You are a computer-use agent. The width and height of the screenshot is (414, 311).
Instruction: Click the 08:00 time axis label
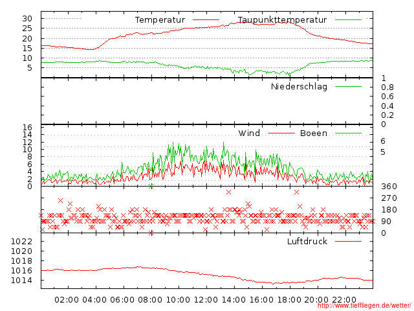click(150, 300)
